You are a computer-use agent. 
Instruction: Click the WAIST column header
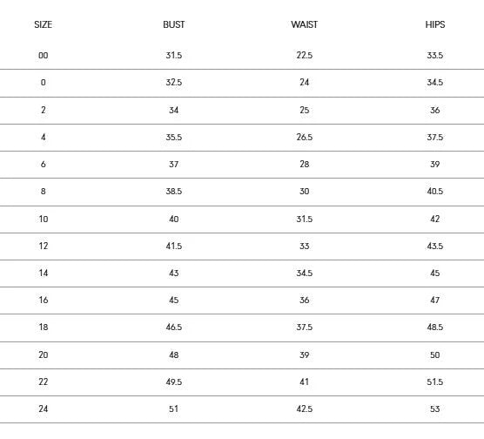305,24
